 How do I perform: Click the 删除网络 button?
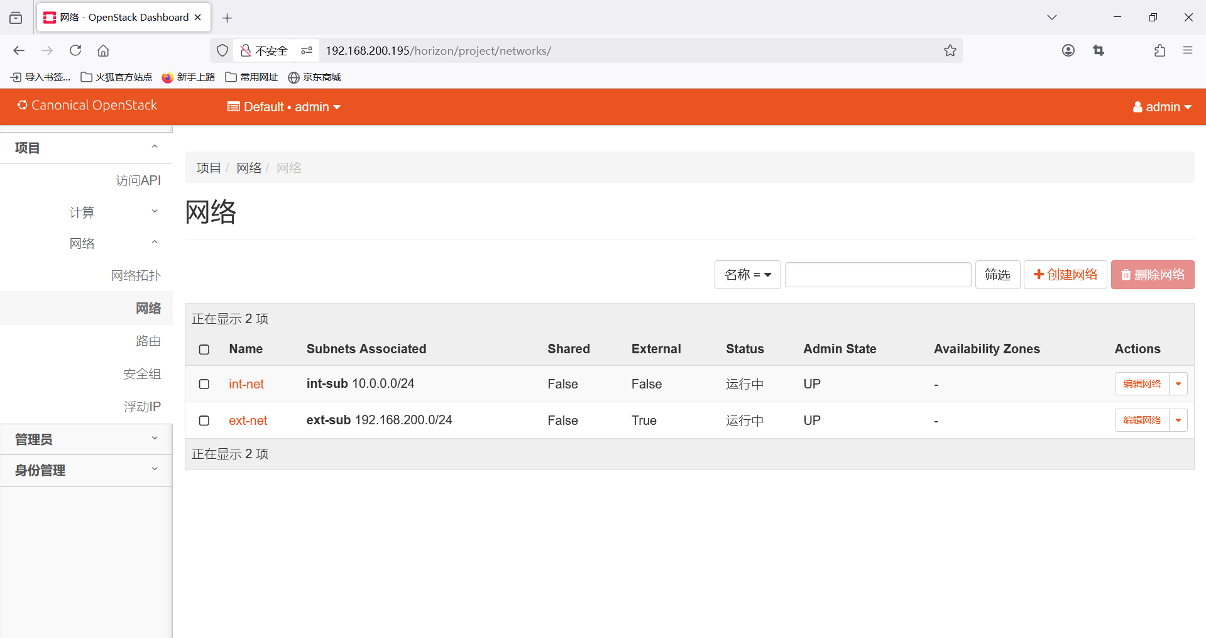(1153, 275)
